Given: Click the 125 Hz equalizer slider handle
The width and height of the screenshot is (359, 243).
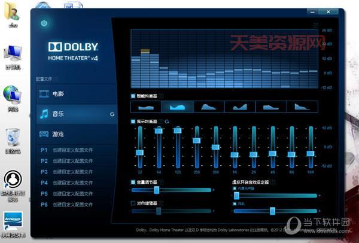Looking at the screenshot, I should pyautogui.click(x=178, y=130).
